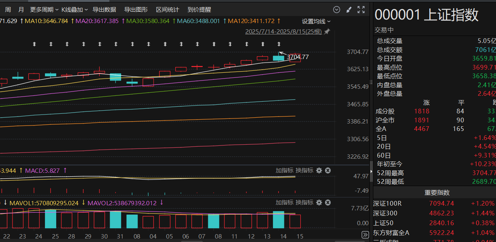Screen dimensions: 496x242
Task: Click the 3704.77 high price label on chart
Action: 298,57
